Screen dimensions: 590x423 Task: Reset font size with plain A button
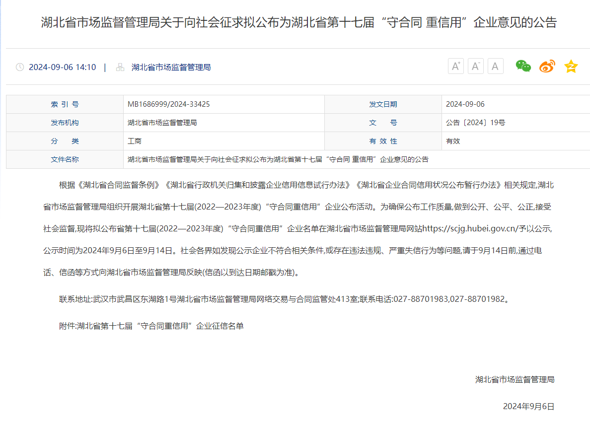point(495,67)
